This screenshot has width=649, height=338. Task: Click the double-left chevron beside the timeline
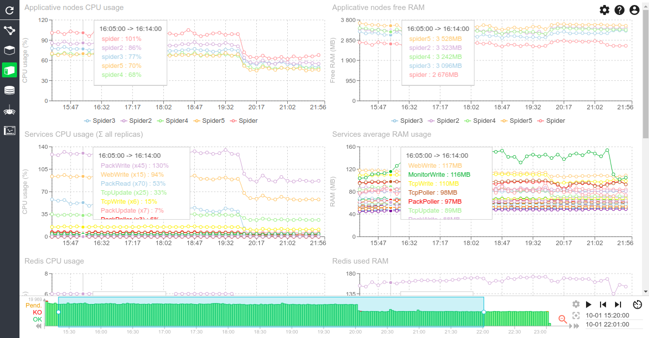point(39,326)
